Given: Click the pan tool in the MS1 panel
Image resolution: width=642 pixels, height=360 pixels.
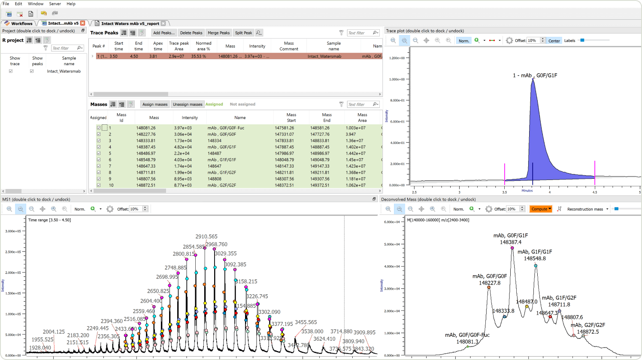Looking at the screenshot, I should (43, 209).
